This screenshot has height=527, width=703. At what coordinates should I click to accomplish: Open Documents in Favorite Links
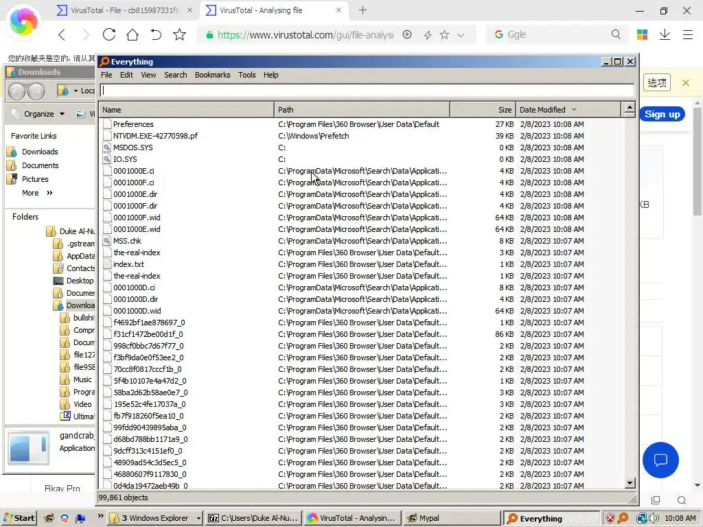coord(41,165)
